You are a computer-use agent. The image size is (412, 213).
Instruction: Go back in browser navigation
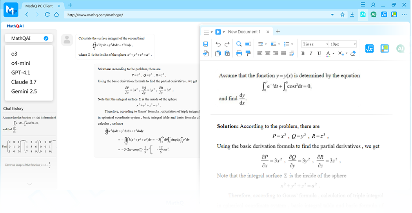27,15
